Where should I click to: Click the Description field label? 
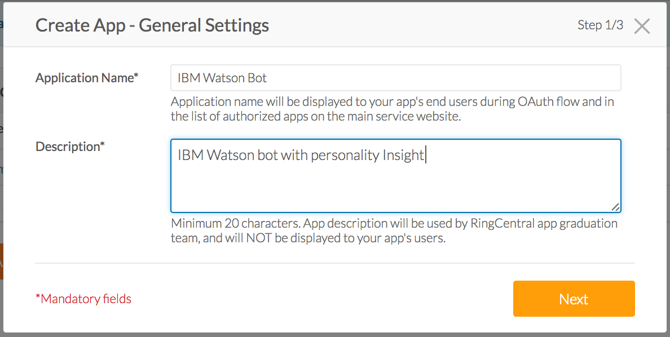point(70,146)
